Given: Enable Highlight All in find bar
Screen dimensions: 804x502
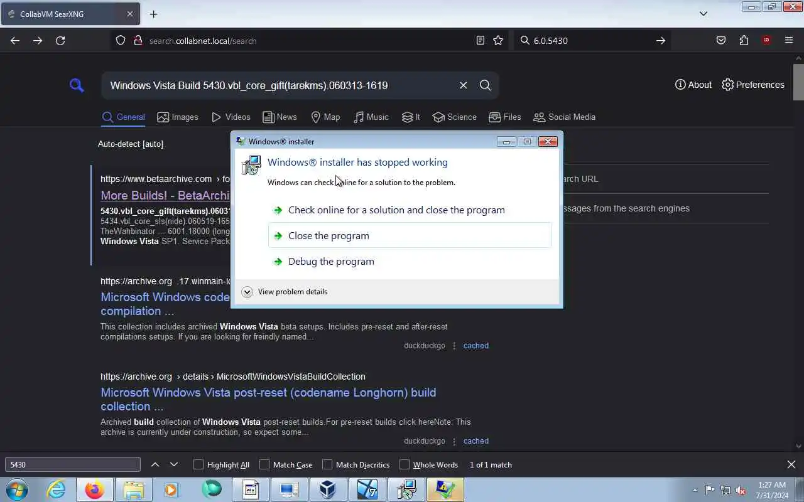Looking at the screenshot, I should pos(221,464).
